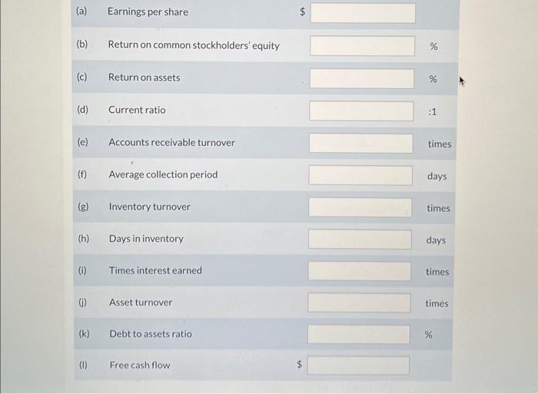The image size is (538, 394).
Task: Click the Inventory turnover label
Action: pyautogui.click(x=149, y=207)
